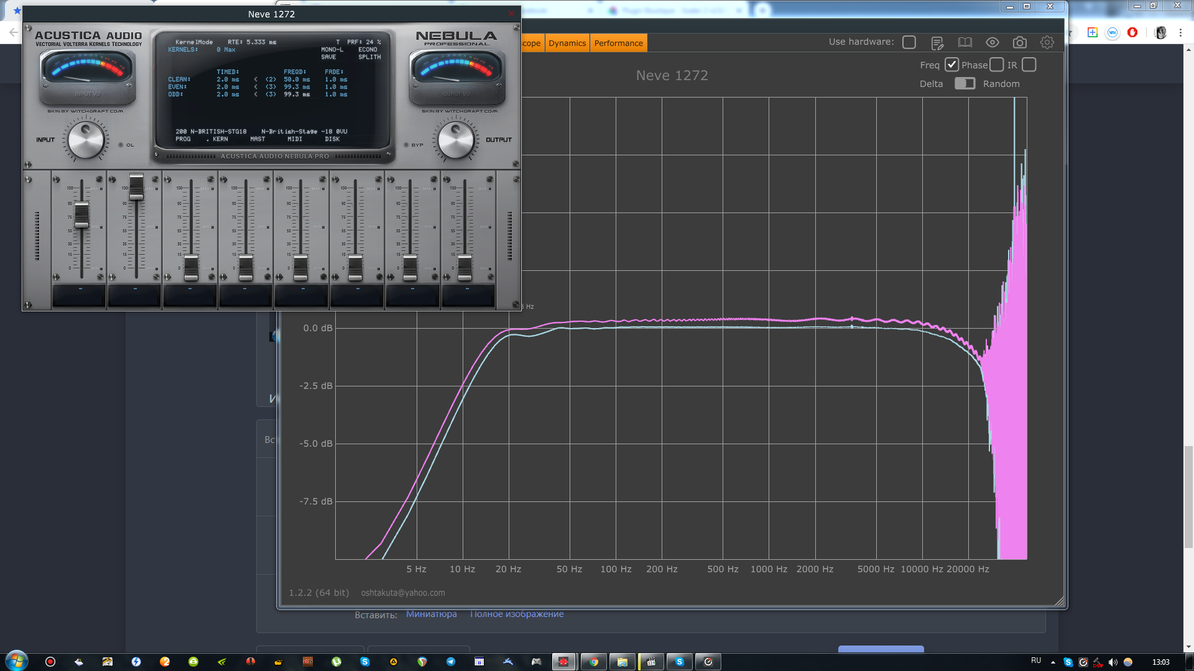Enable the Phase checkbox
Screen dimensions: 1194x671
point(997,65)
